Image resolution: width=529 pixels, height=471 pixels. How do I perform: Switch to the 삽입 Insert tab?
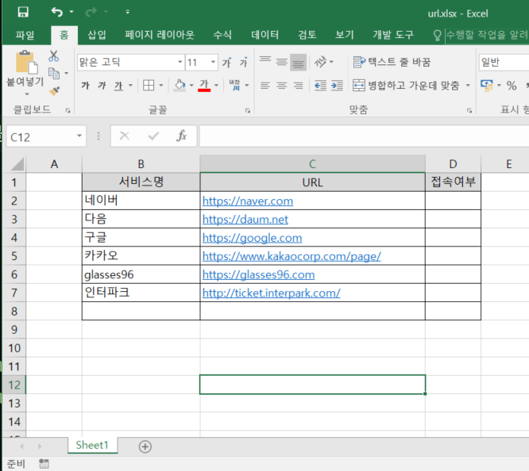click(96, 35)
